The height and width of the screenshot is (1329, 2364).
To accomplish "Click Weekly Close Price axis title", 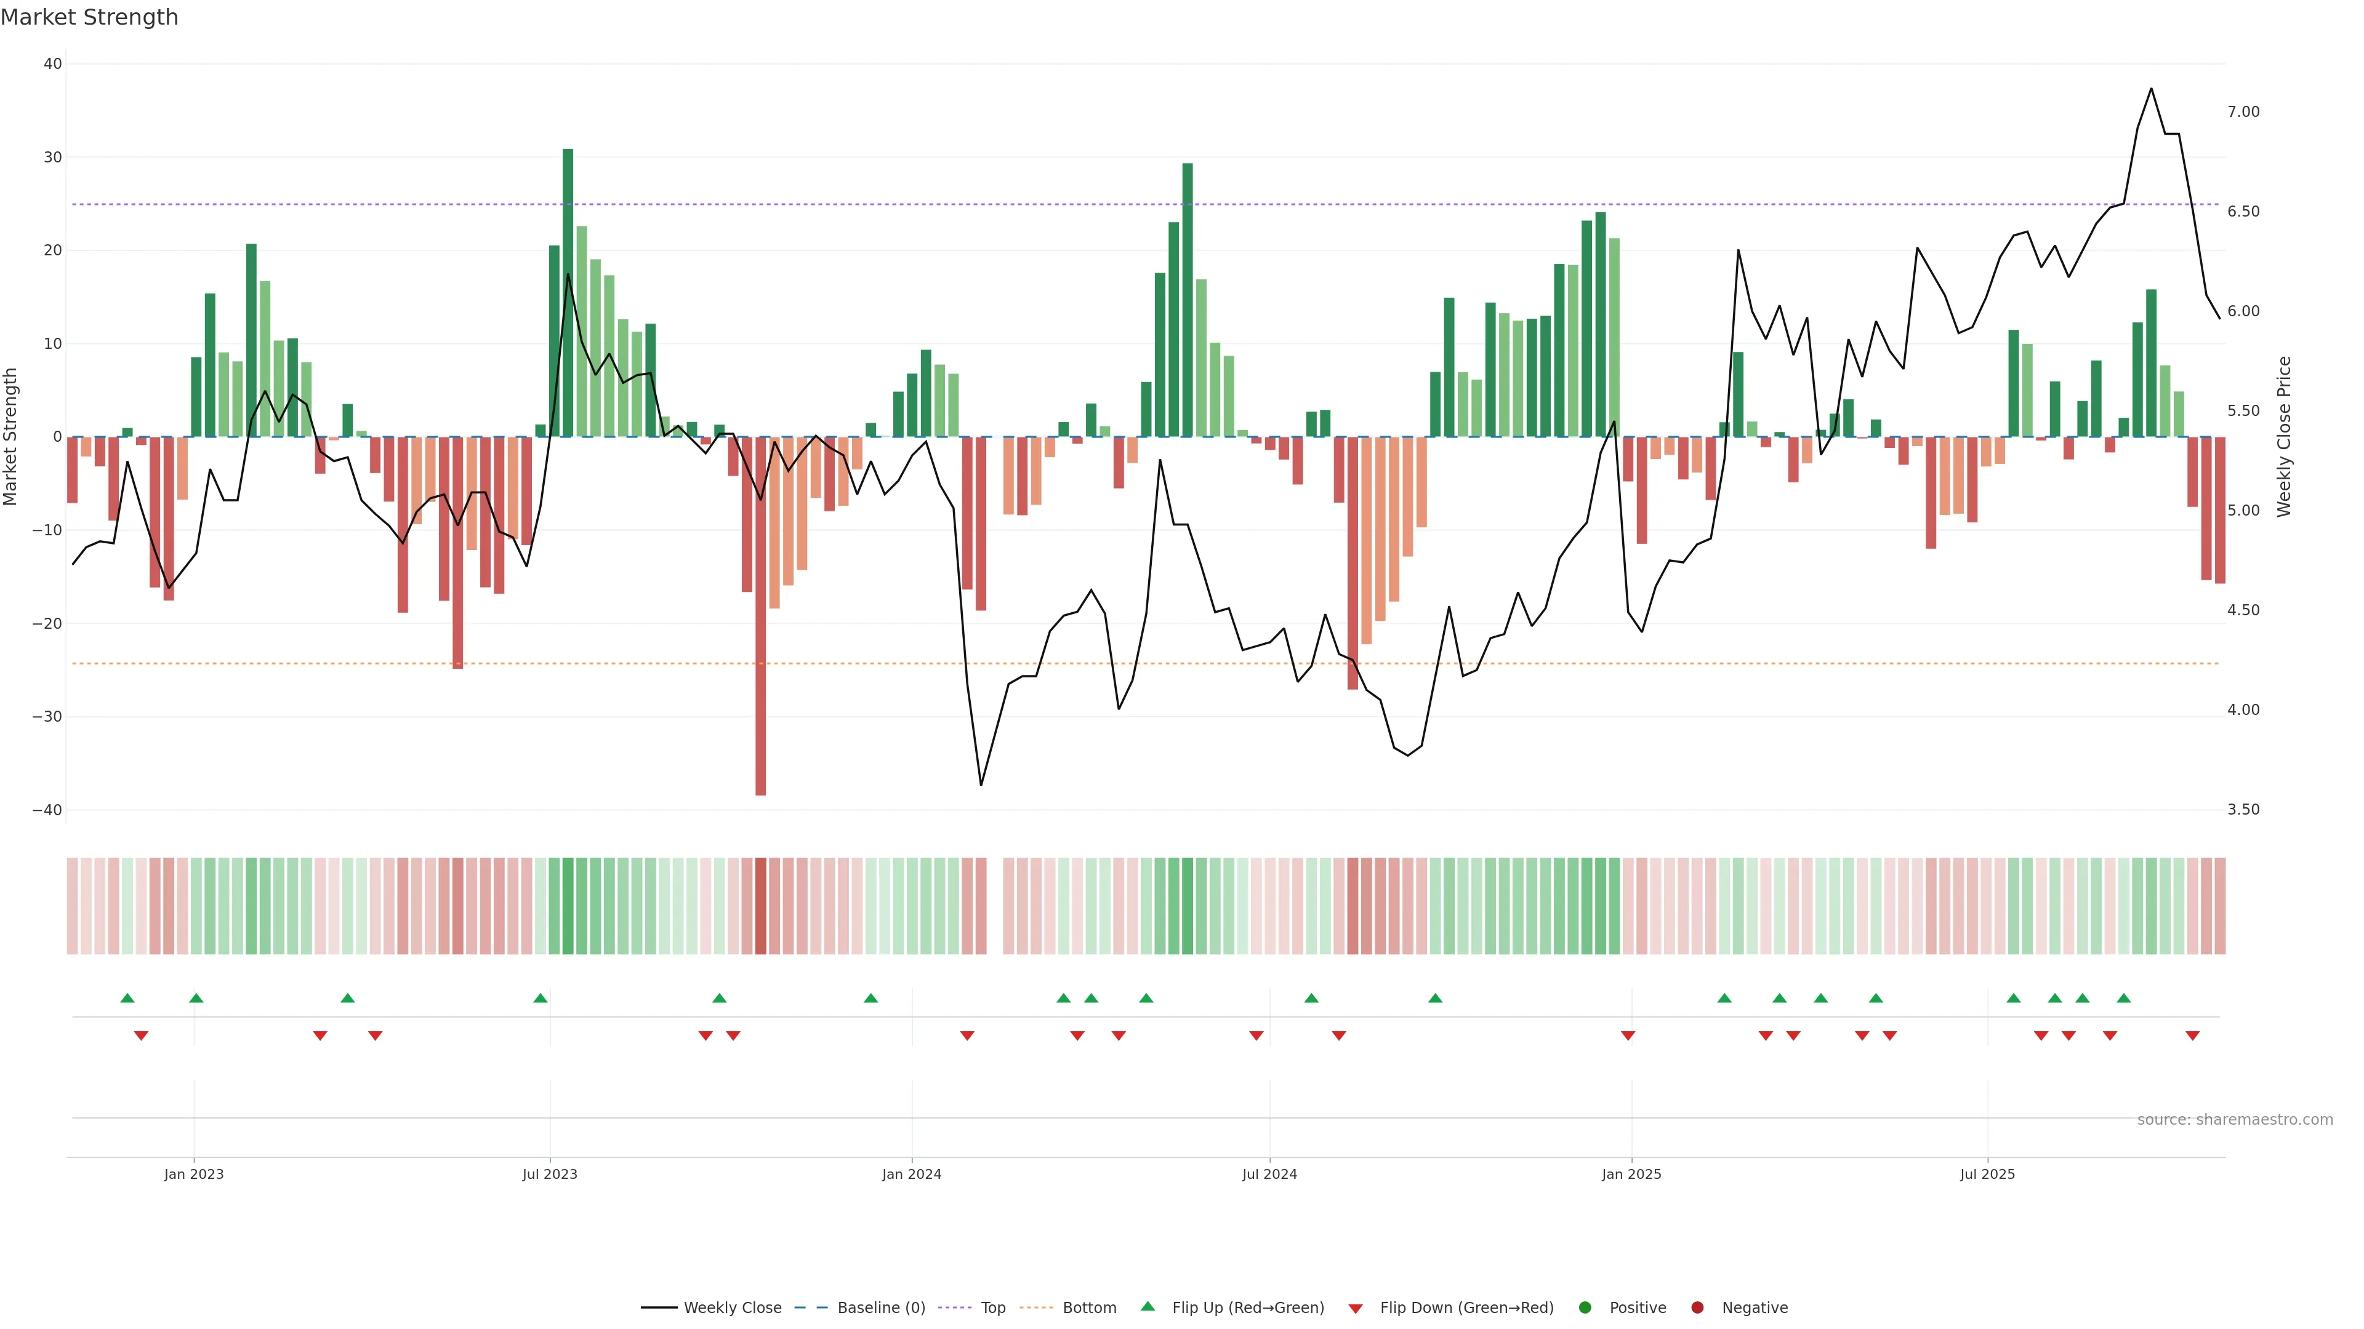I will point(2284,437).
